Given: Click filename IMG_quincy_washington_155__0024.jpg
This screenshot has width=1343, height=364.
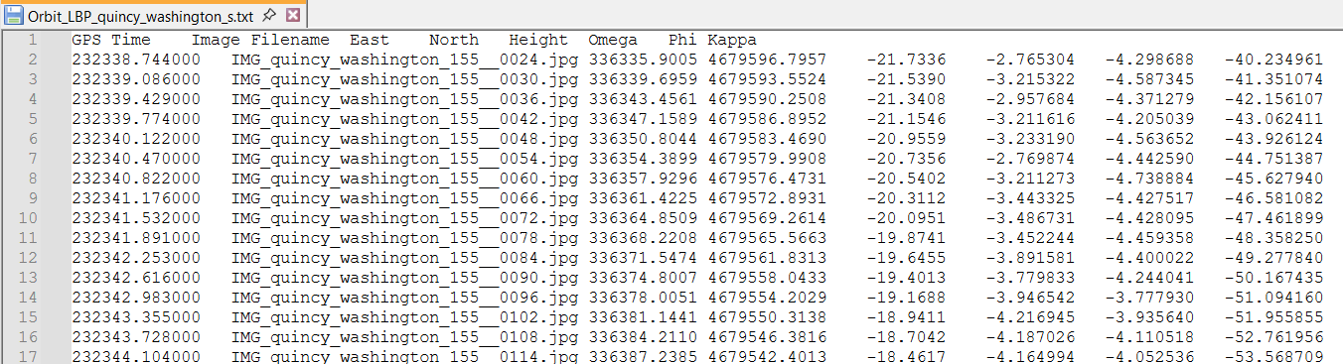Looking at the screenshot, I should coord(404,60).
